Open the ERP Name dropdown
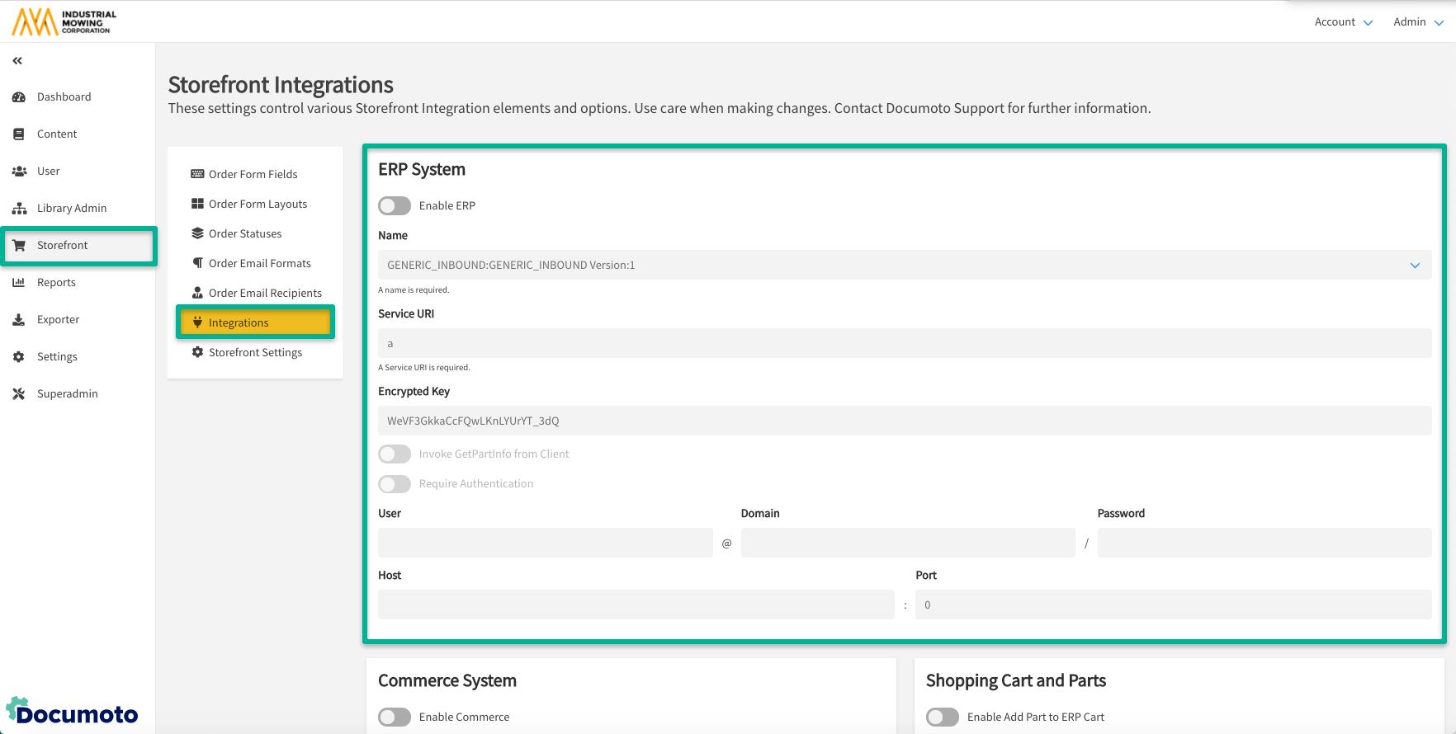This screenshot has height=734, width=1456. point(904,265)
